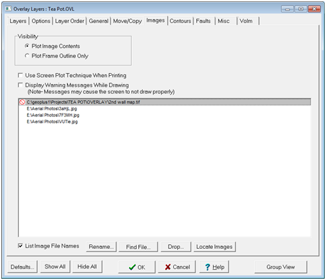Confirm with the green checkmark OK button
This screenshot has width=326, height=280.
(137, 267)
